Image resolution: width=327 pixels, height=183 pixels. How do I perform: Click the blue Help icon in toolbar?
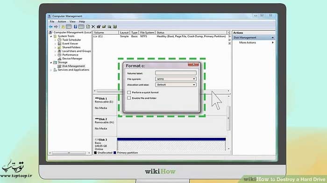(76, 27)
